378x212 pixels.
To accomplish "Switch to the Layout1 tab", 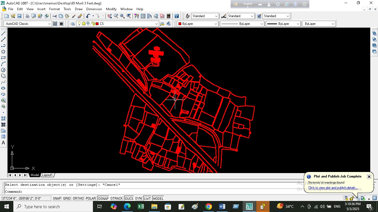I will 47,175.
